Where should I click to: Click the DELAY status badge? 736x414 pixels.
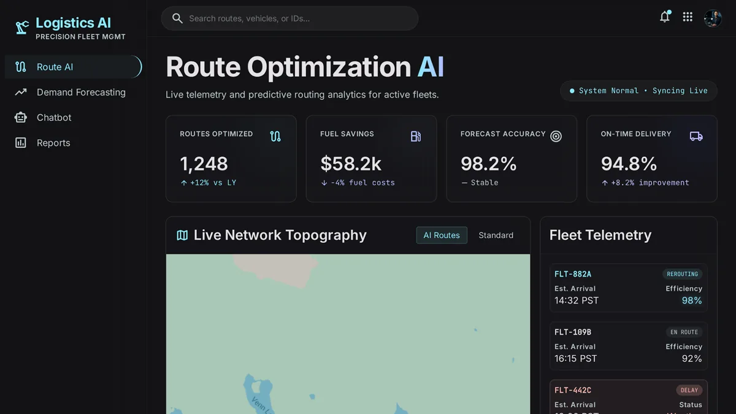pyautogui.click(x=689, y=390)
